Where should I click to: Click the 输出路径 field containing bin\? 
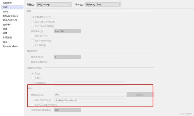[x=90, y=95]
